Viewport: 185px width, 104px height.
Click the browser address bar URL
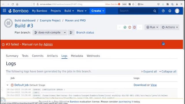point(61,4)
